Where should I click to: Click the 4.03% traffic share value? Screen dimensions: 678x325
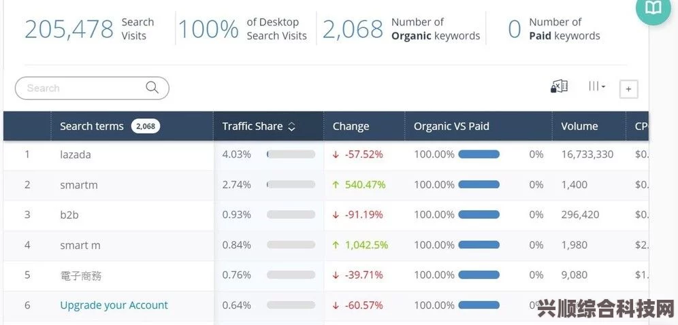tap(236, 154)
